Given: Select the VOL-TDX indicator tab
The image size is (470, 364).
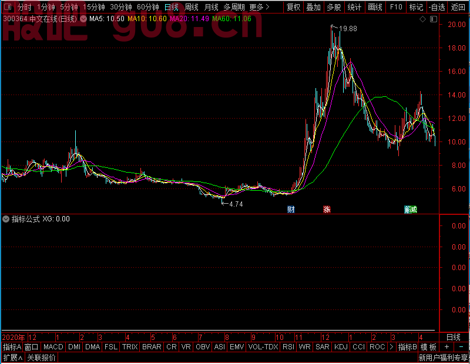Looking at the screenshot, I should pos(263,347).
